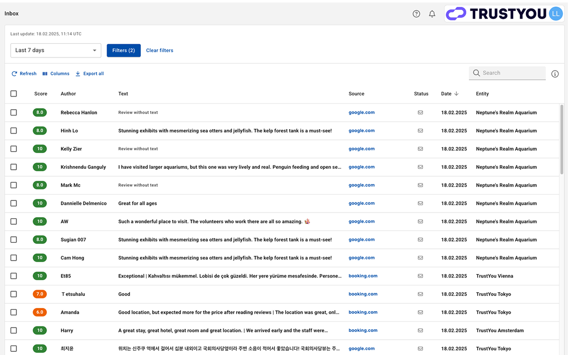The height and width of the screenshot is (355, 568).
Task: Click the TrustYou logo
Action: (x=496, y=14)
